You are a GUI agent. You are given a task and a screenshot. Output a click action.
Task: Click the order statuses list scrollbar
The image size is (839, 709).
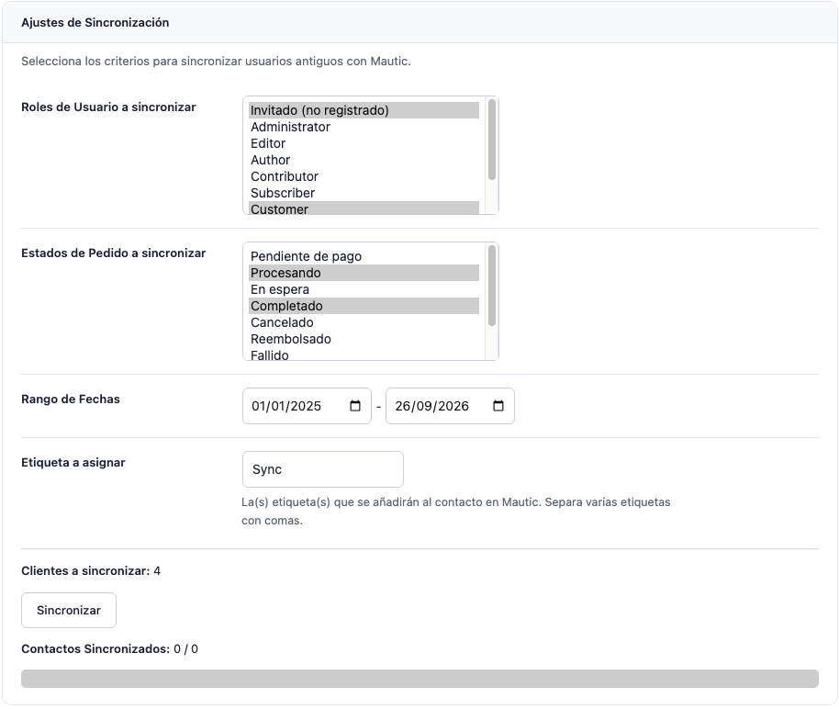tap(492, 286)
